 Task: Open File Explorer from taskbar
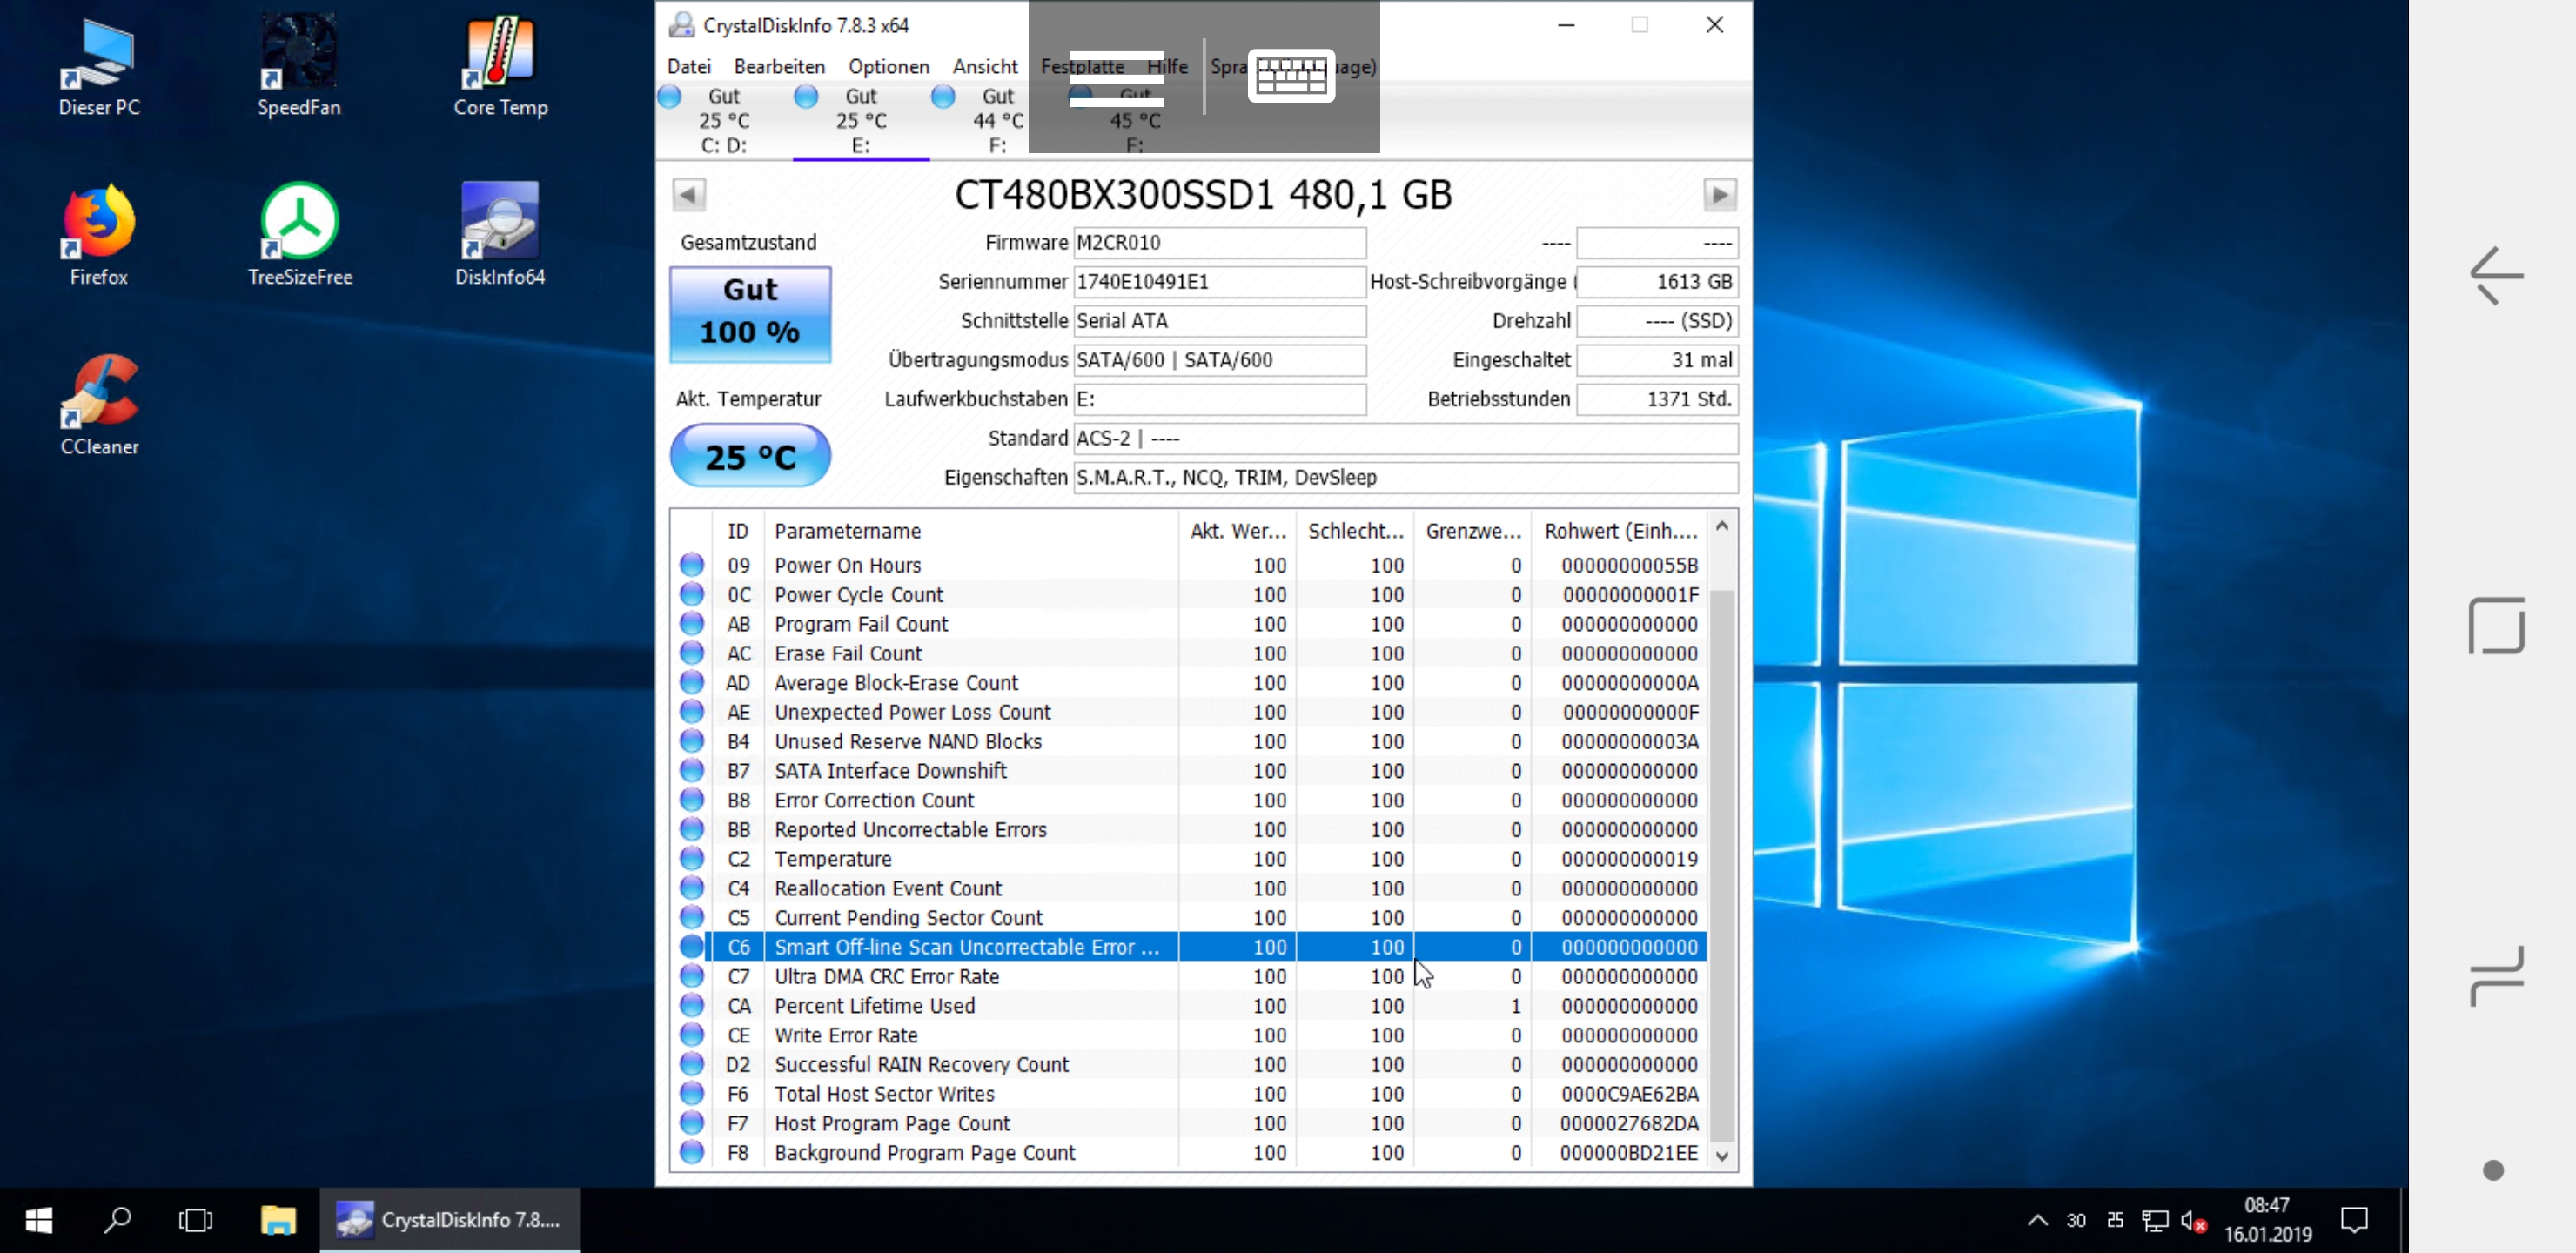[x=278, y=1219]
